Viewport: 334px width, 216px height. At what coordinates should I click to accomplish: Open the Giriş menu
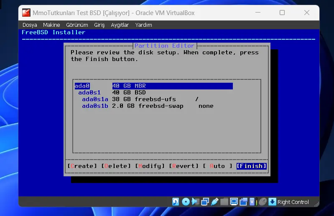pyautogui.click(x=99, y=25)
